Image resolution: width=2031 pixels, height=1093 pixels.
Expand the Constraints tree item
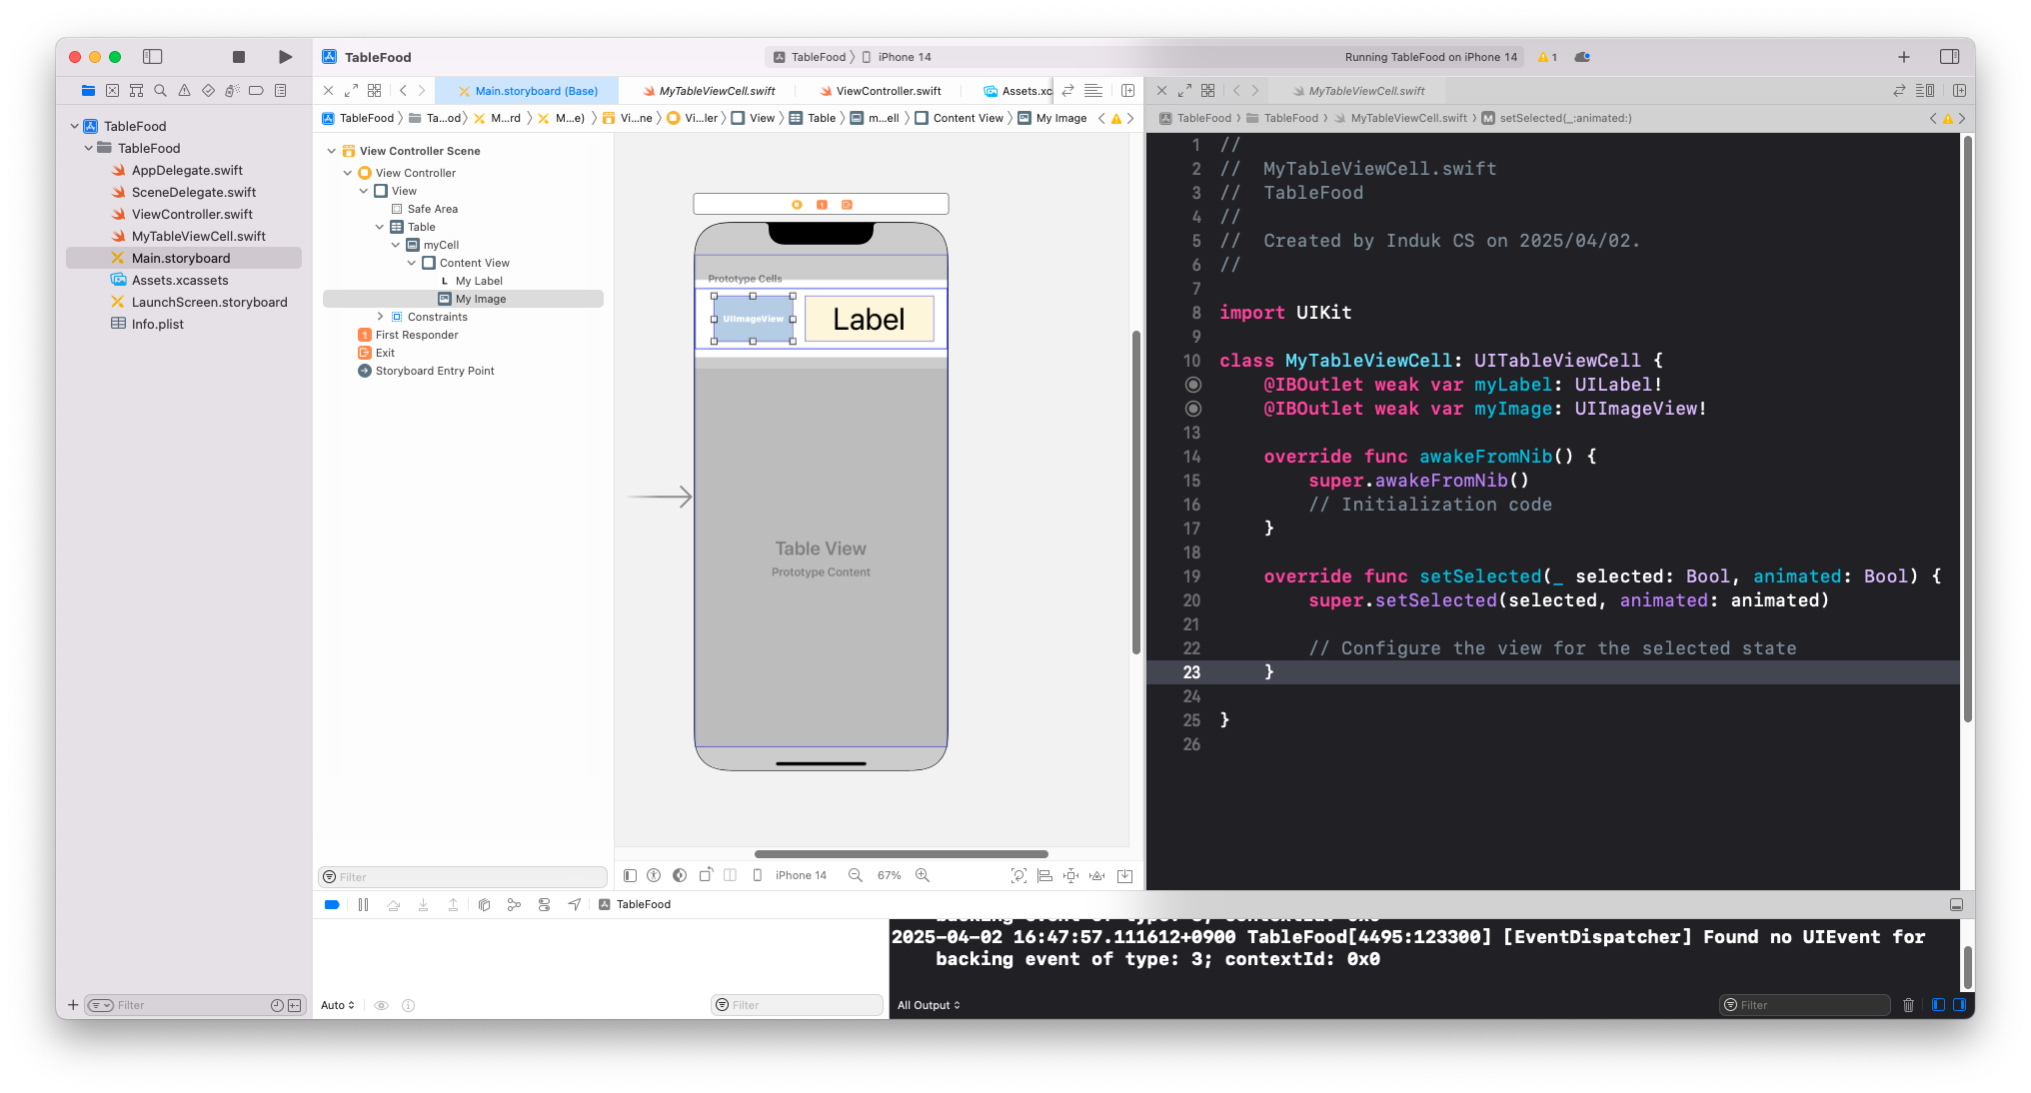tap(380, 317)
